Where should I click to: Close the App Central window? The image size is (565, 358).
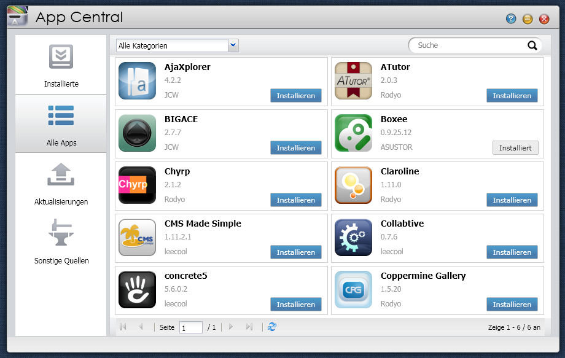pos(544,18)
